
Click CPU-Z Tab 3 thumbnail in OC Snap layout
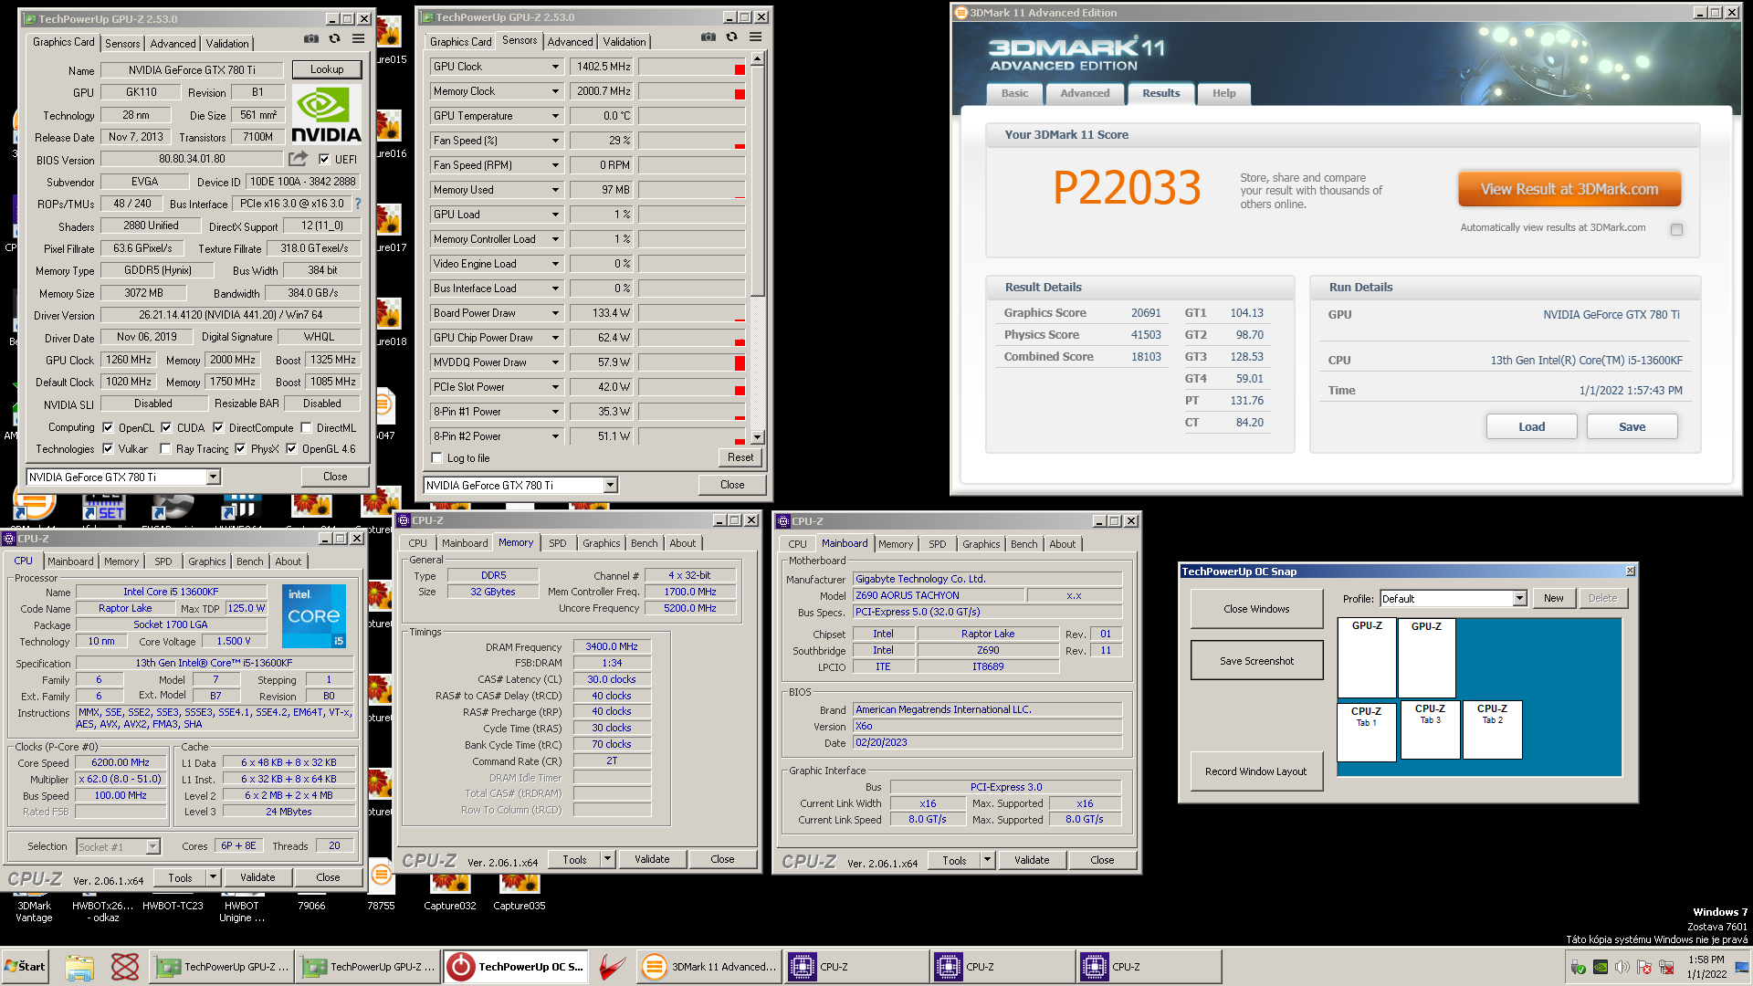click(1430, 729)
